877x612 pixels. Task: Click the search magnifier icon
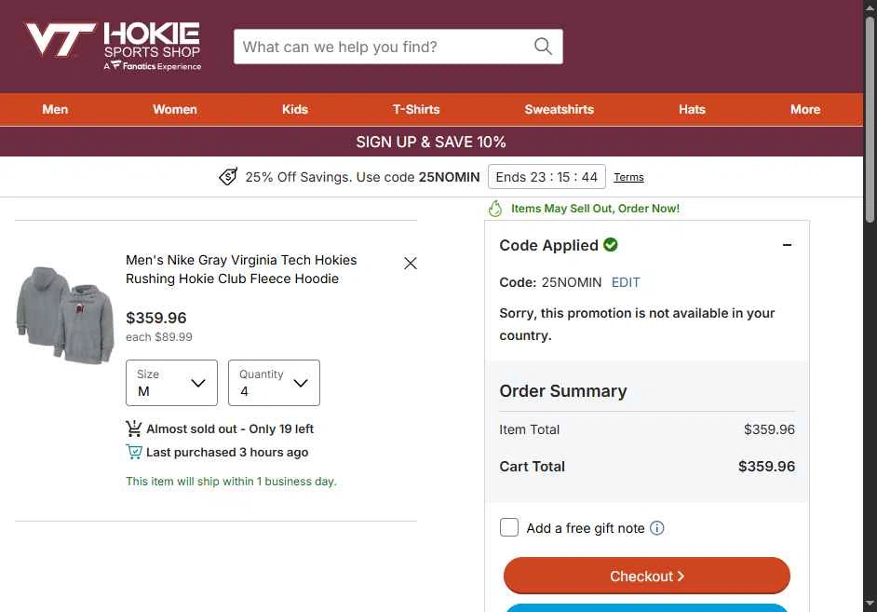coord(543,47)
